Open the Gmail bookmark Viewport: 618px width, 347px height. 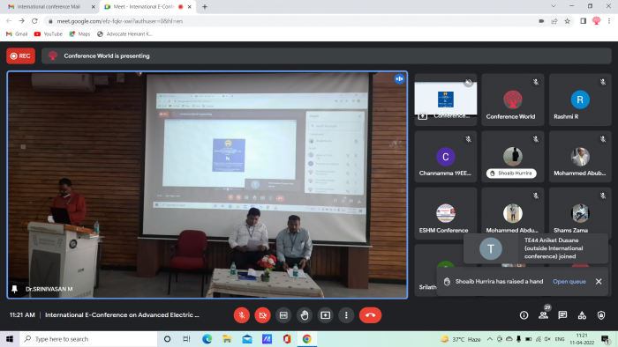(17, 34)
